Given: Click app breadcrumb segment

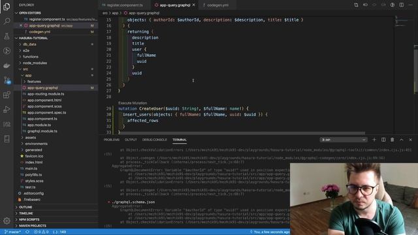Looking at the screenshot, I should click(x=115, y=13).
